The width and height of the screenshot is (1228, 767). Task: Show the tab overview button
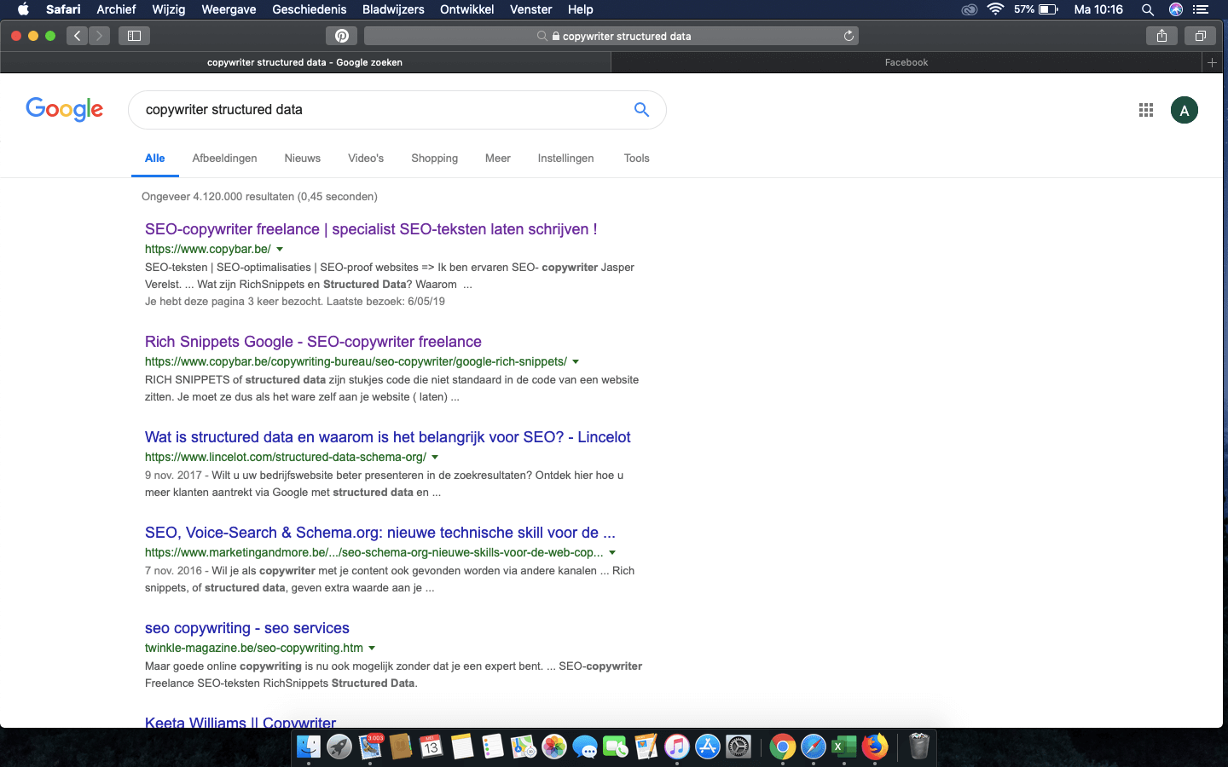point(1200,36)
